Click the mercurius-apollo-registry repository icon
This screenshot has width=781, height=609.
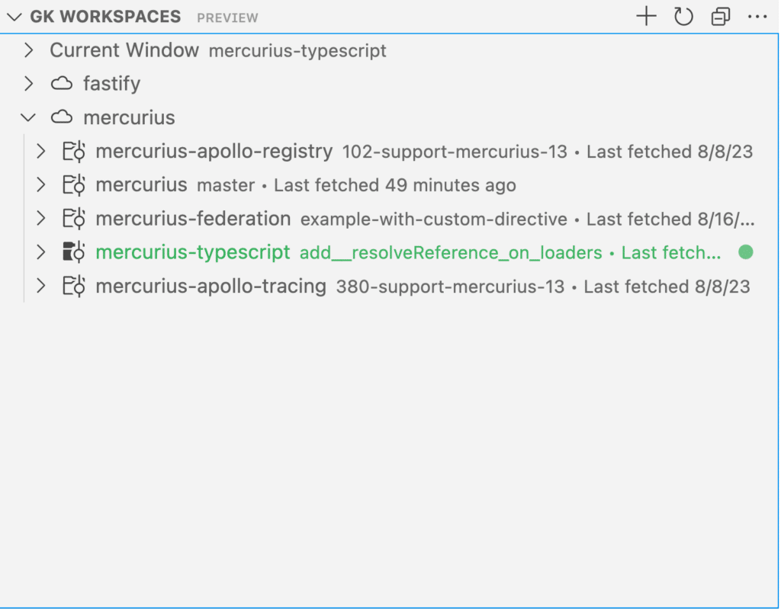click(74, 152)
